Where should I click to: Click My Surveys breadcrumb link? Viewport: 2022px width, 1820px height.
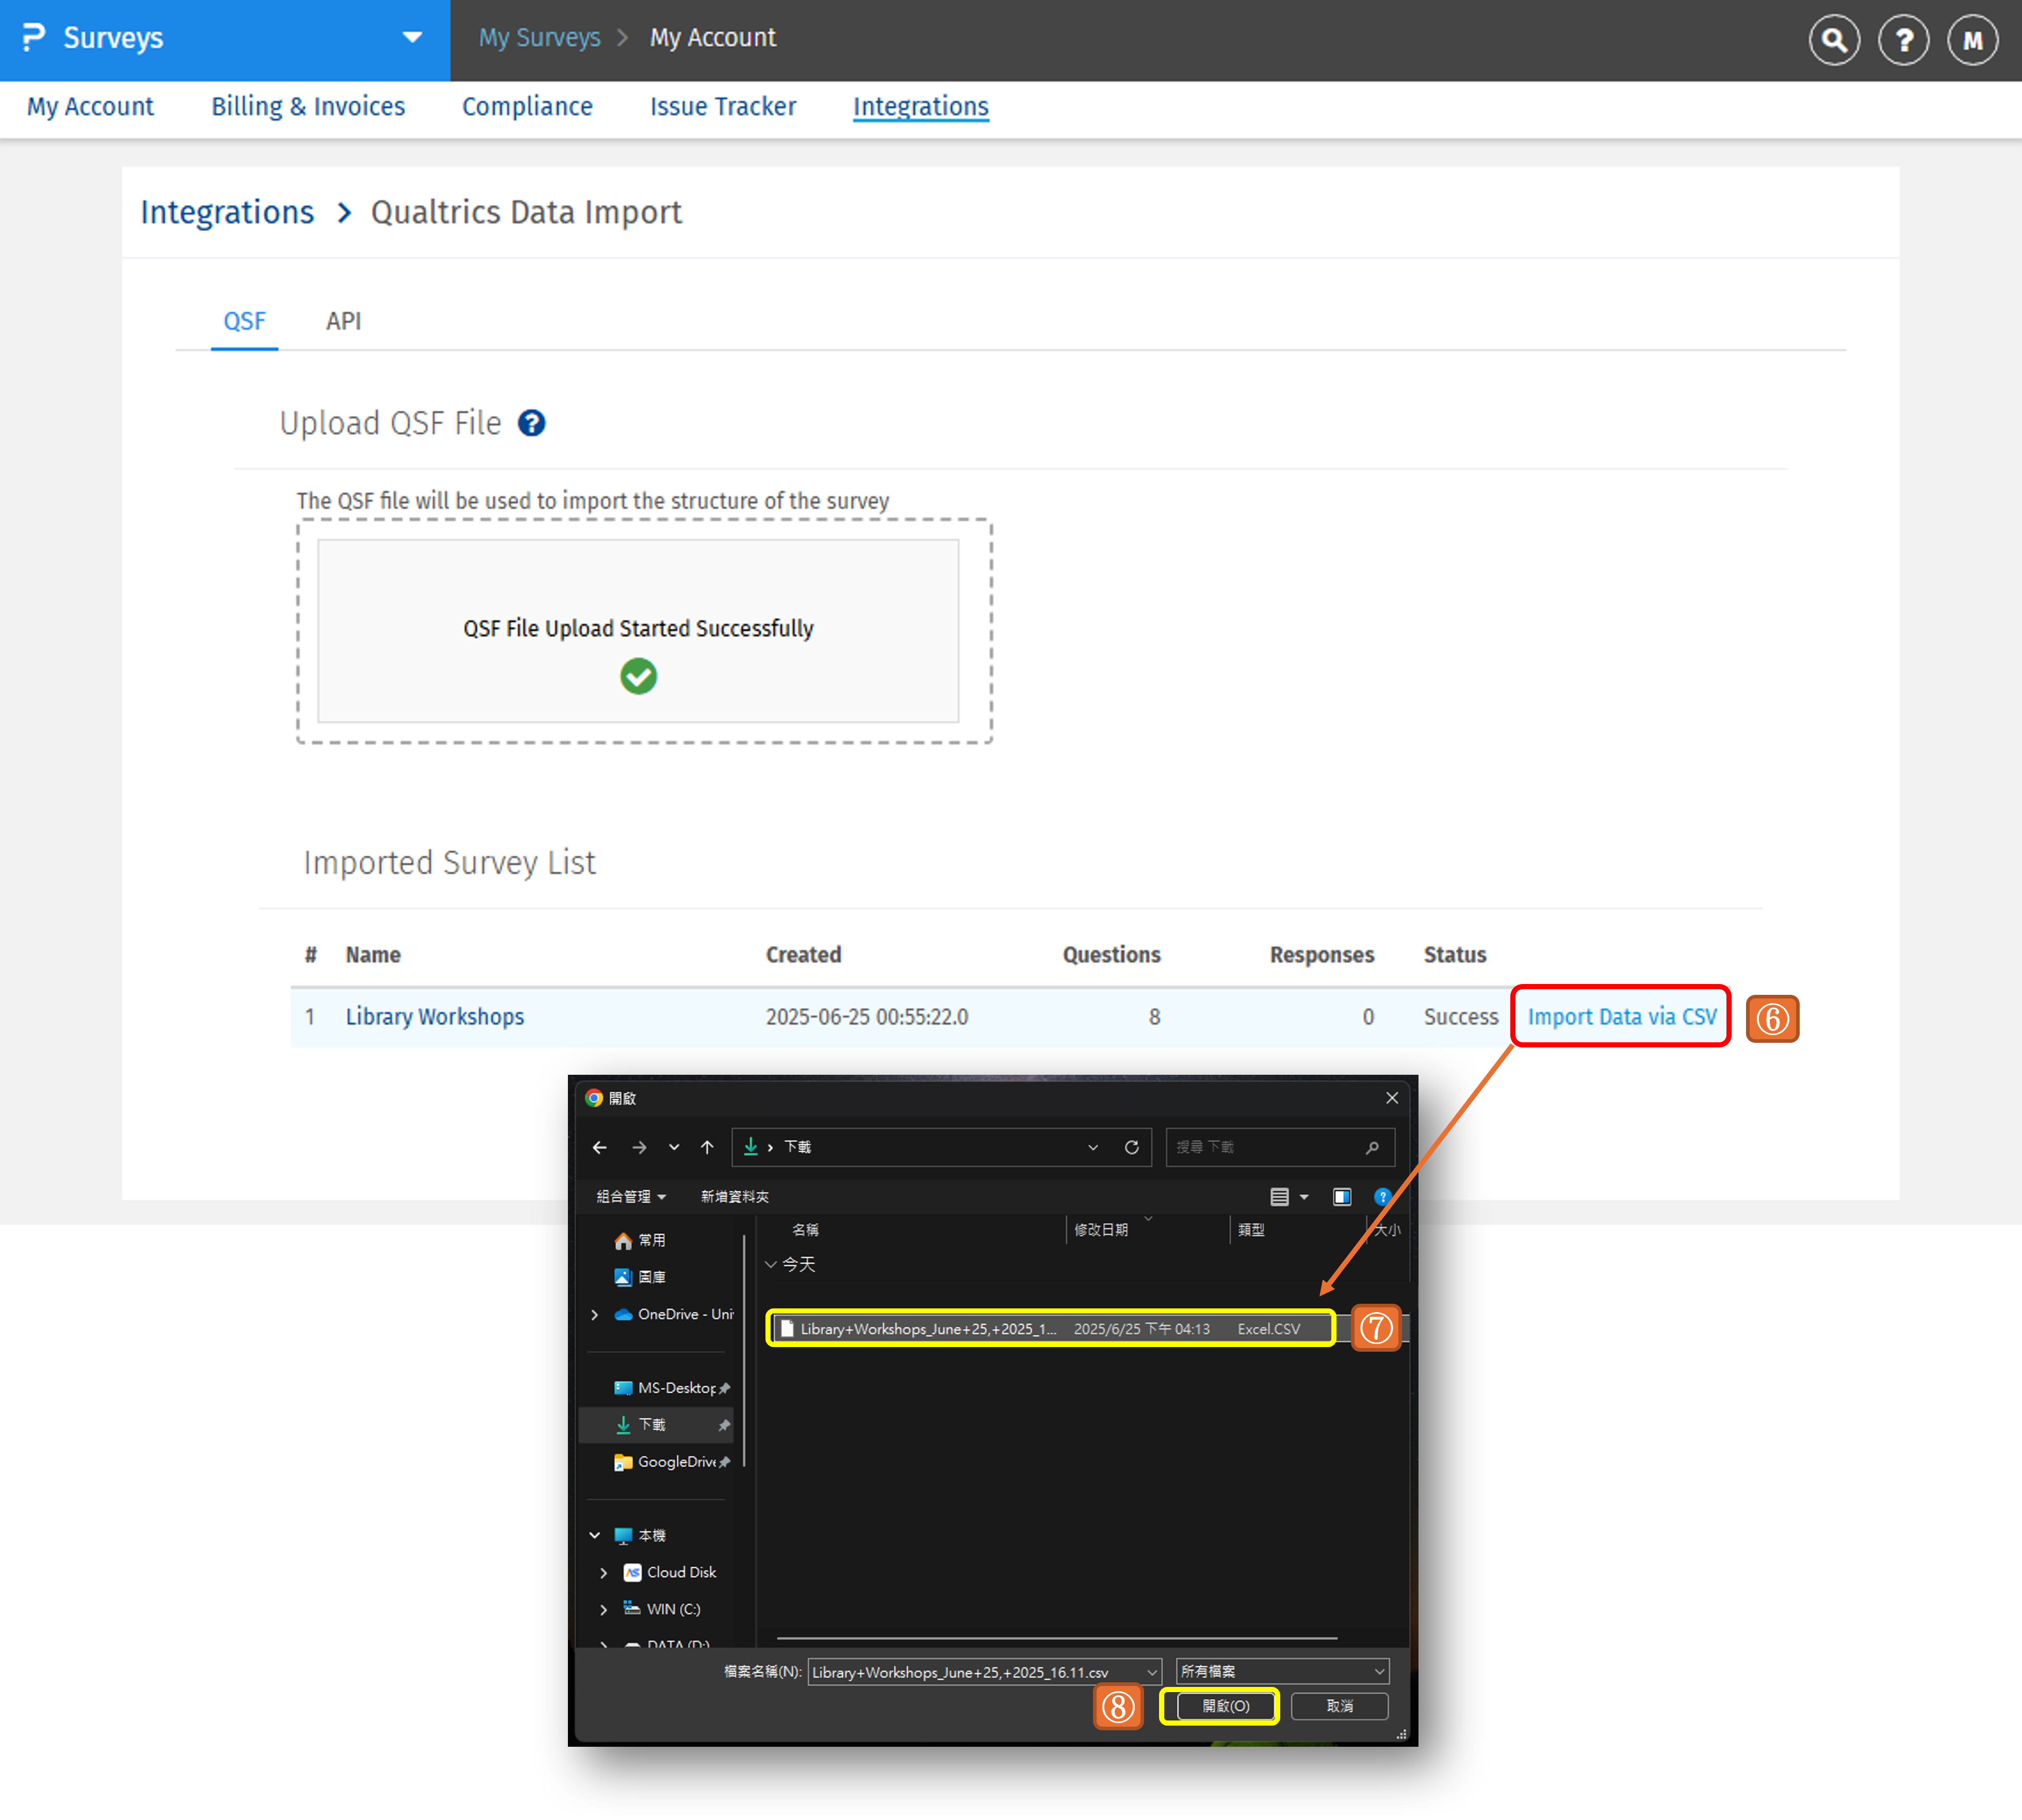[540, 38]
